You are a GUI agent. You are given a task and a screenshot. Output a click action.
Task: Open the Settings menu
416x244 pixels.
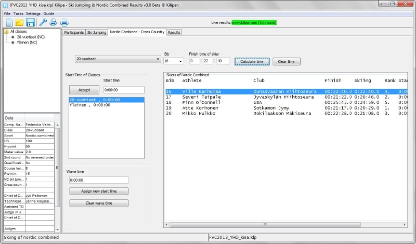(x=33, y=13)
